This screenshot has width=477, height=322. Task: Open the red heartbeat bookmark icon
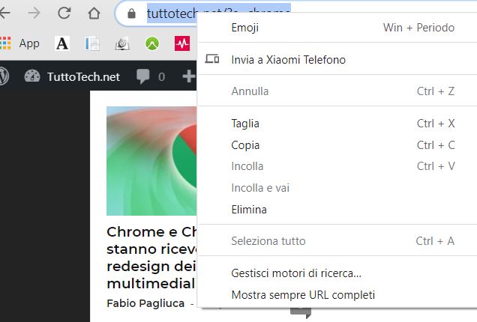tap(181, 43)
